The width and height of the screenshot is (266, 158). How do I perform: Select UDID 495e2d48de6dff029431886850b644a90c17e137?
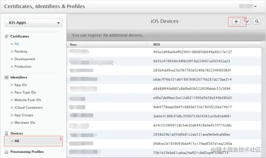tap(192, 52)
